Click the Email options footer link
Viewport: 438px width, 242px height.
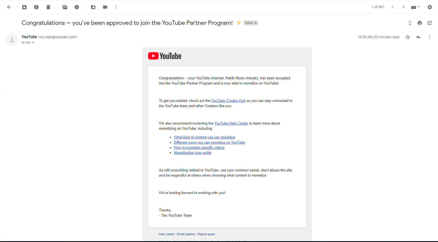pyautogui.click(x=186, y=234)
